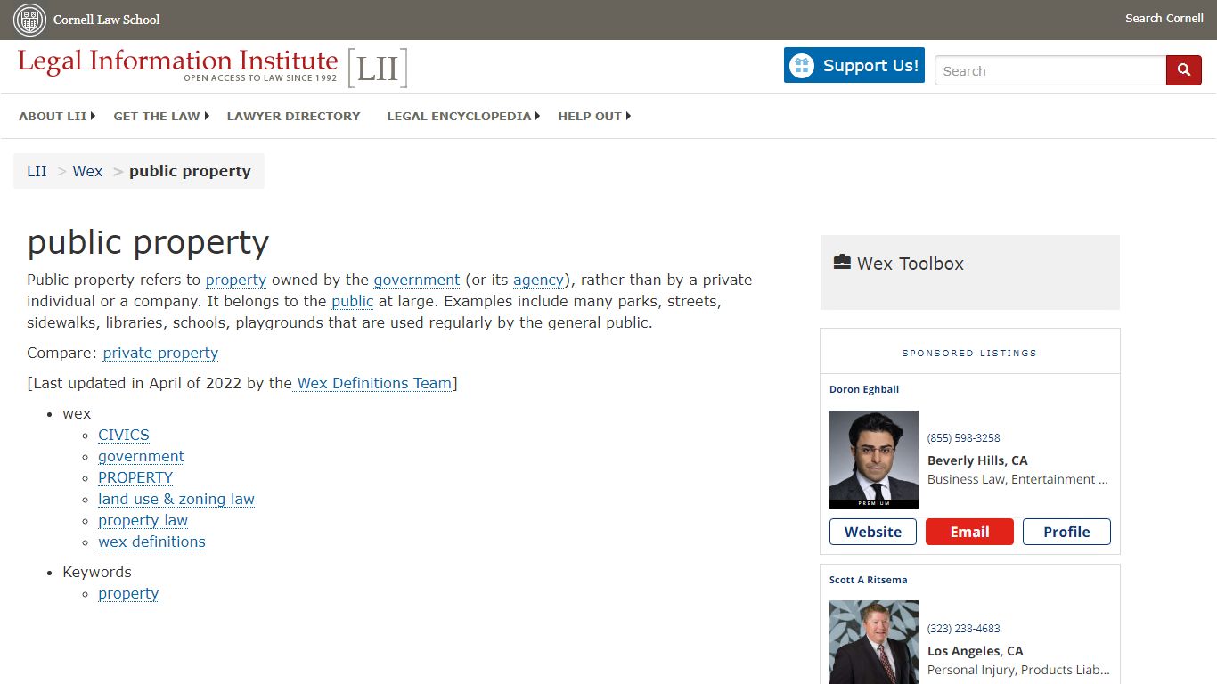The image size is (1217, 684).
Task: Open Doron Eghbali name link
Action: [x=864, y=389]
